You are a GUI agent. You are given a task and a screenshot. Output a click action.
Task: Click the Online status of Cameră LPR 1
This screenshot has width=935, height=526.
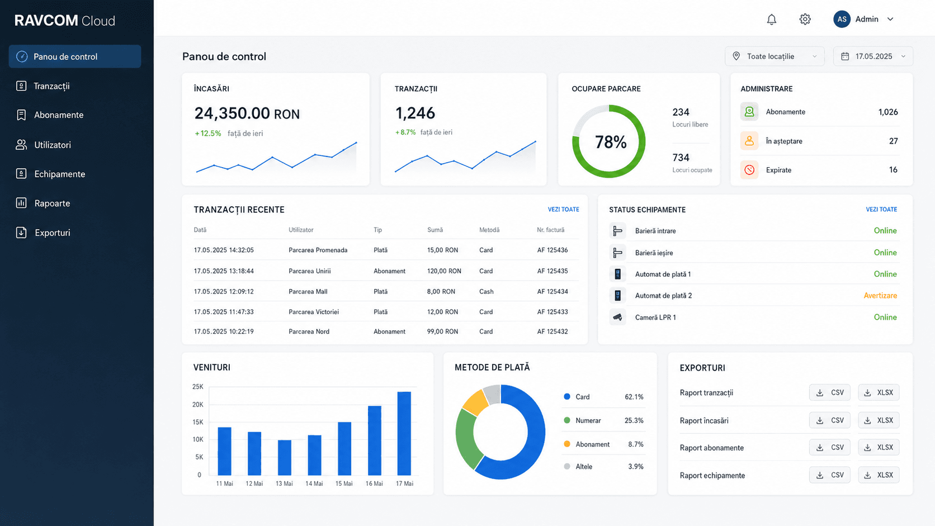click(x=885, y=317)
